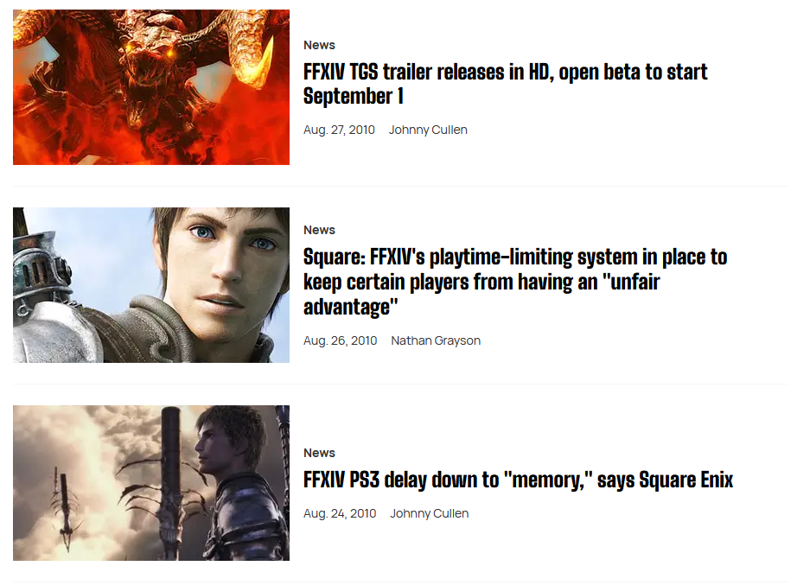
Task: Click the Aug. 26, 2010 date
Action: click(340, 340)
